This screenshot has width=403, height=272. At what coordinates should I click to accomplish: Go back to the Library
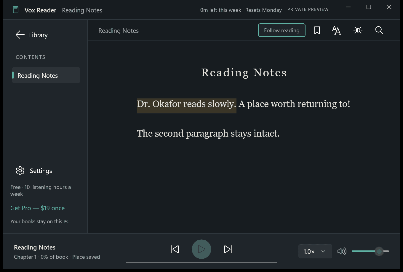pyautogui.click(x=32, y=35)
